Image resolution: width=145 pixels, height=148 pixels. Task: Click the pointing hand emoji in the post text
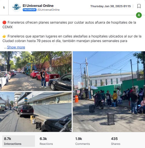(4, 36)
